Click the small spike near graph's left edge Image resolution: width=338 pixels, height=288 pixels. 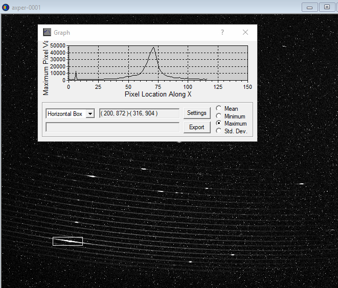[76, 75]
